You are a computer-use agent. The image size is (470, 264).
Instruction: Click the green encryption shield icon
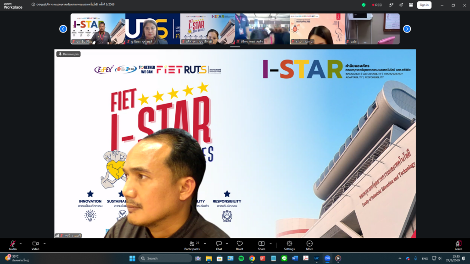pos(364,5)
